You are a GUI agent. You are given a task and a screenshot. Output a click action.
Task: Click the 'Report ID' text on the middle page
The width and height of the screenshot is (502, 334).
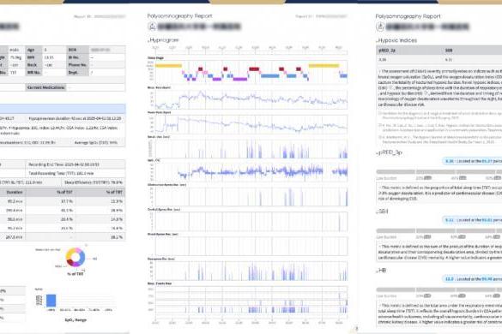point(321,16)
